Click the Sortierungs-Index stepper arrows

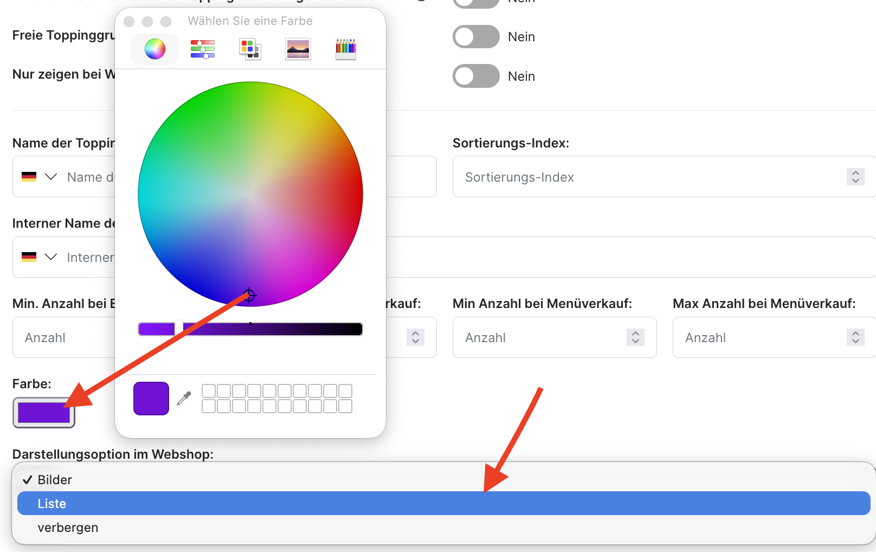tap(855, 177)
